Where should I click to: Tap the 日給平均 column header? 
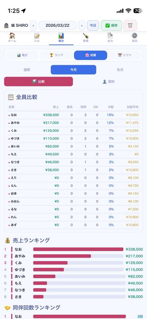click(133, 107)
